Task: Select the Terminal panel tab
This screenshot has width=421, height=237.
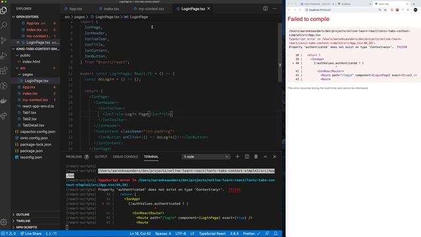Action: click(151, 157)
